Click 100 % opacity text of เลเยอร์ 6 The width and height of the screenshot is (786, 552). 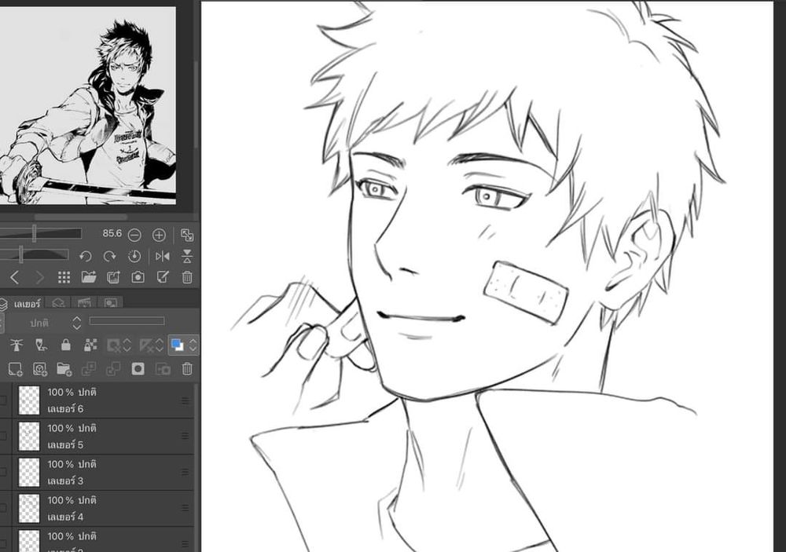pos(61,393)
